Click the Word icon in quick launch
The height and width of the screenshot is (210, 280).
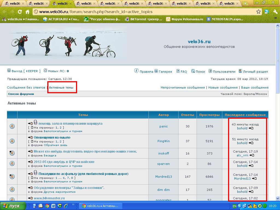point(53,206)
